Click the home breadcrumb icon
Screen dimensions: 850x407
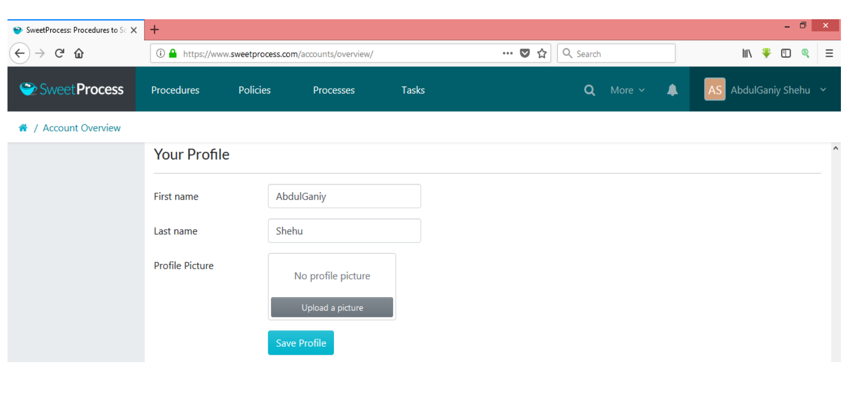pyautogui.click(x=23, y=128)
